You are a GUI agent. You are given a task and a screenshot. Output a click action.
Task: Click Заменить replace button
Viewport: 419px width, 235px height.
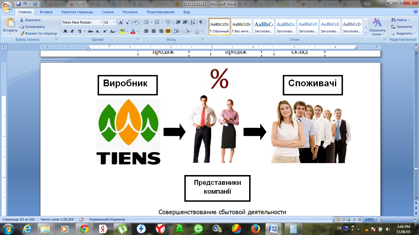[402, 27]
